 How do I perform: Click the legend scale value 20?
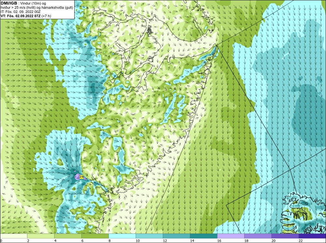tap(274, 241)
